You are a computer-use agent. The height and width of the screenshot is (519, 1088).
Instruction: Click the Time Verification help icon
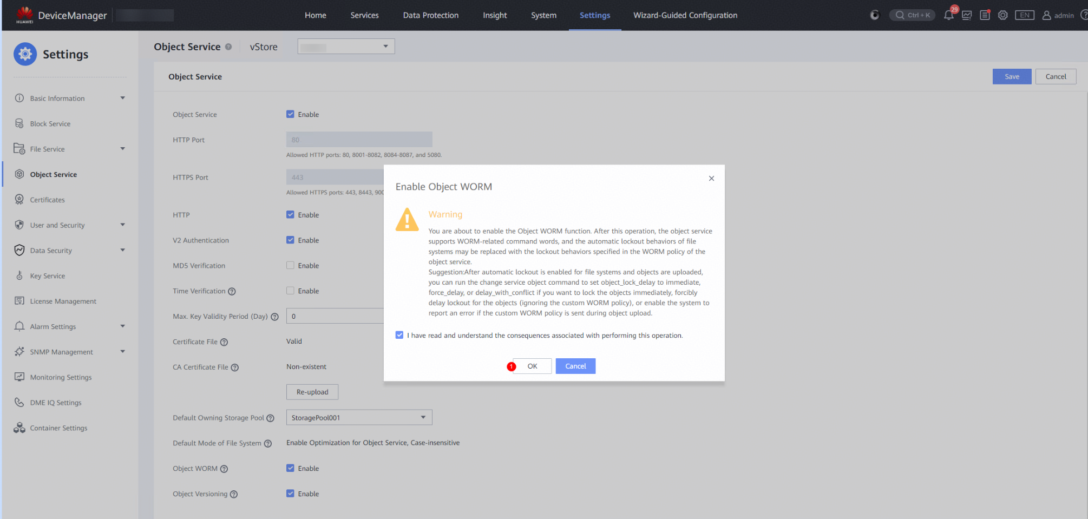[x=232, y=291]
